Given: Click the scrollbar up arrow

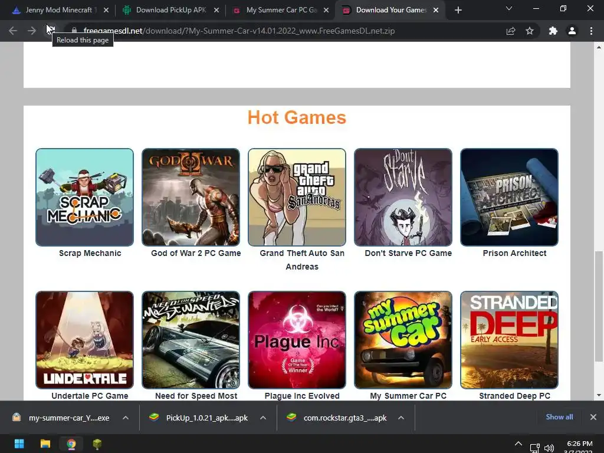Looking at the screenshot, I should (599, 47).
